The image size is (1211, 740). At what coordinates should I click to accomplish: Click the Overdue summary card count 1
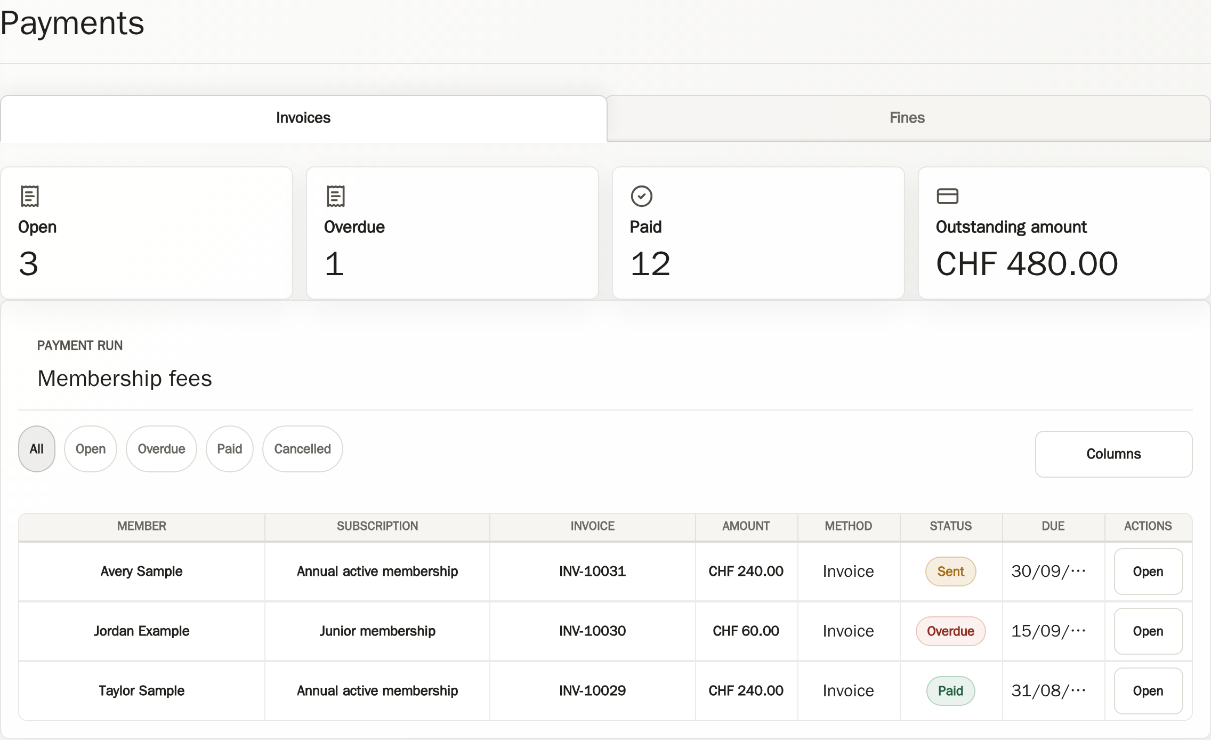point(334,264)
